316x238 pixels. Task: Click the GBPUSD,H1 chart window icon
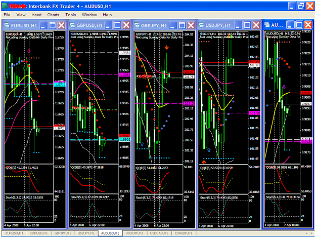[72, 25]
